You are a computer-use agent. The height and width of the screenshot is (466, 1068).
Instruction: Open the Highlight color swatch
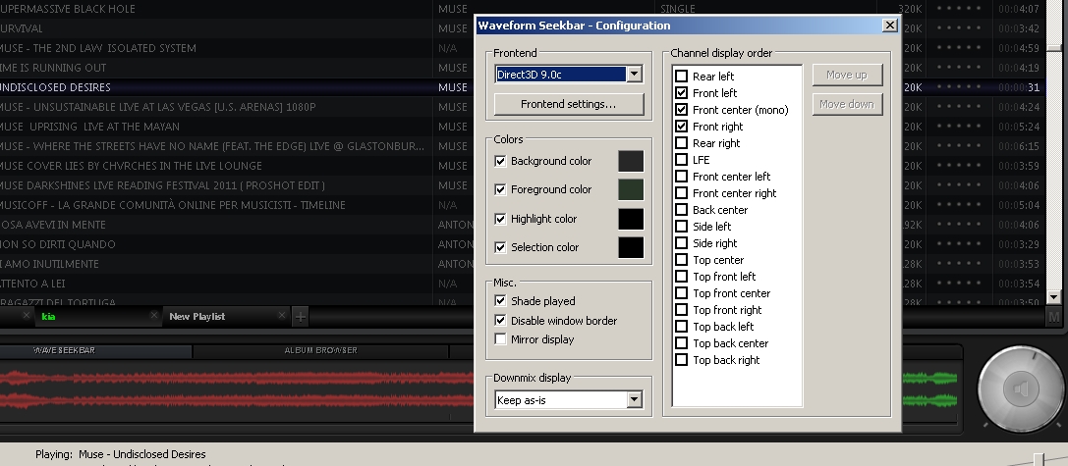(x=631, y=219)
